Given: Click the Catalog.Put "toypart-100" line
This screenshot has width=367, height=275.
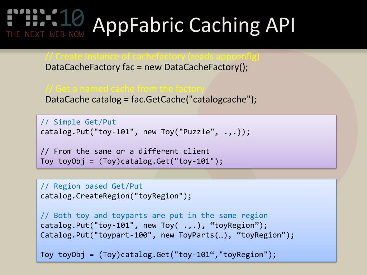Looking at the screenshot, I should coord(167,235).
